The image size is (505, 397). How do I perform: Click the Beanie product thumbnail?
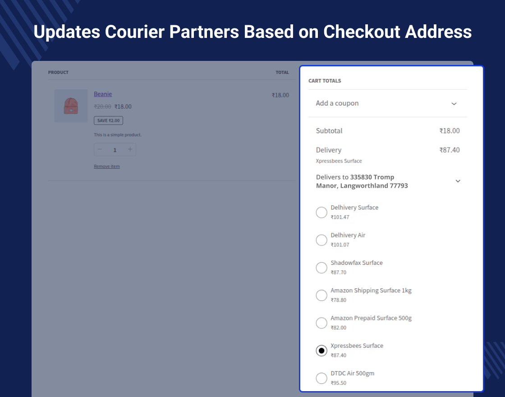[71, 106]
